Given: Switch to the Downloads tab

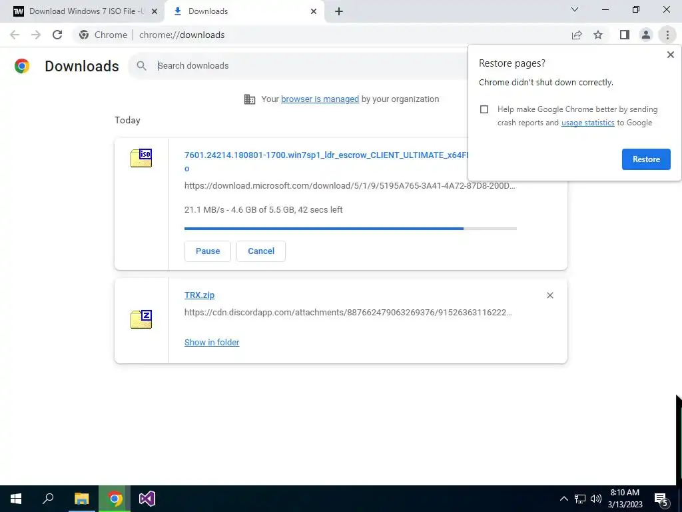Looking at the screenshot, I should (x=244, y=11).
